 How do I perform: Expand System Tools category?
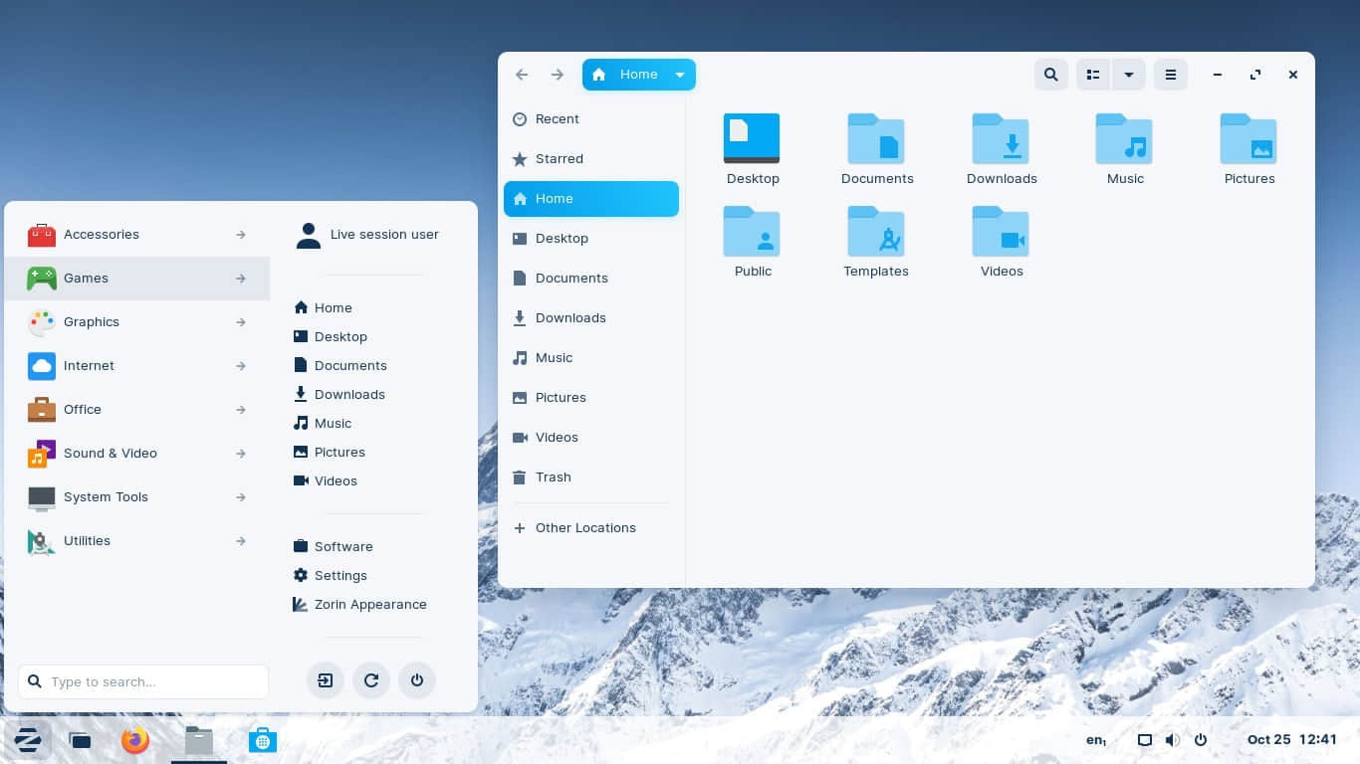click(137, 497)
